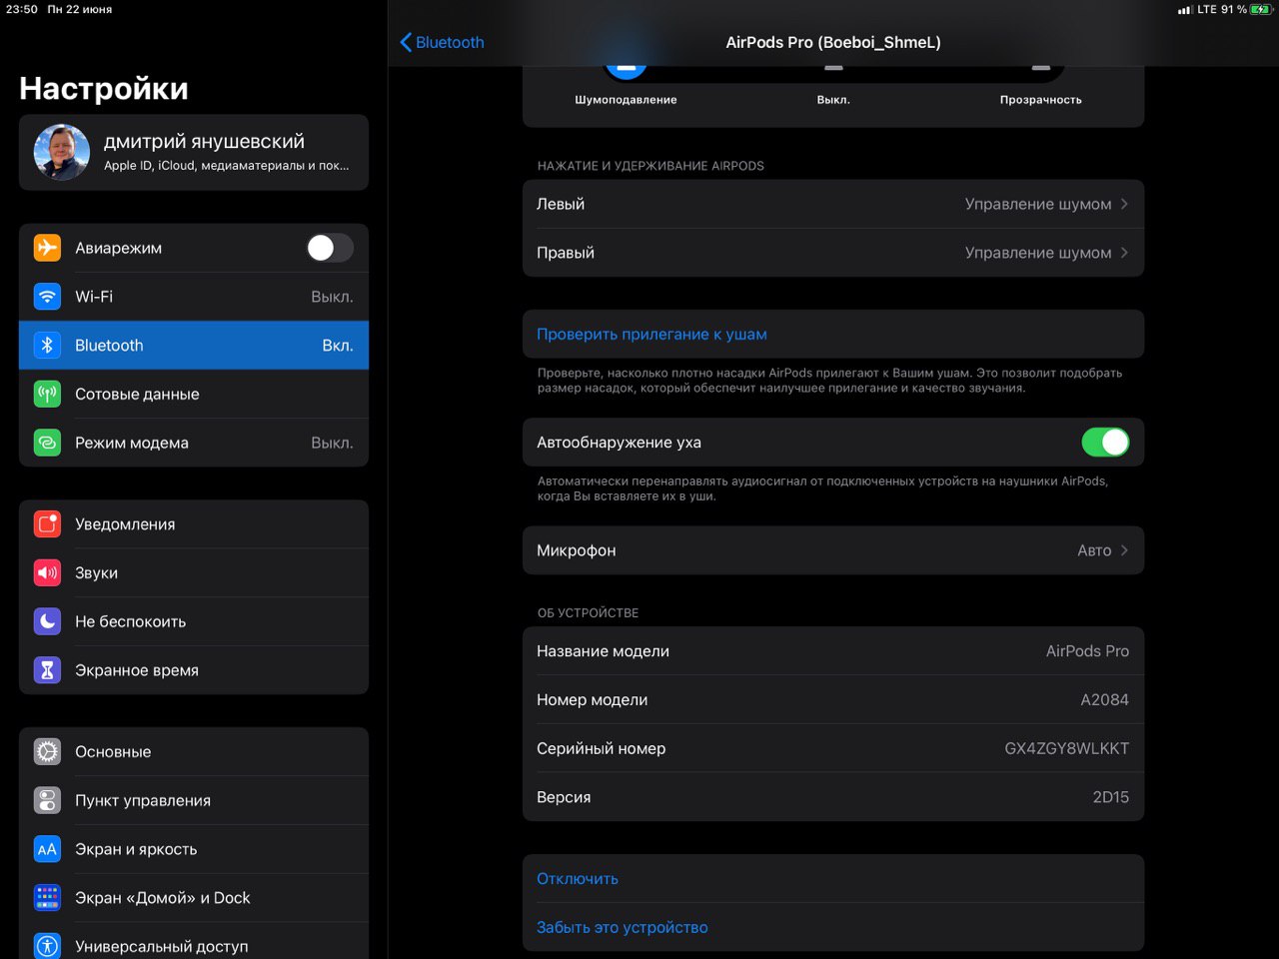This screenshot has width=1279, height=959.
Task: Open Микрофон Авто chevron
Action: (x=1124, y=550)
